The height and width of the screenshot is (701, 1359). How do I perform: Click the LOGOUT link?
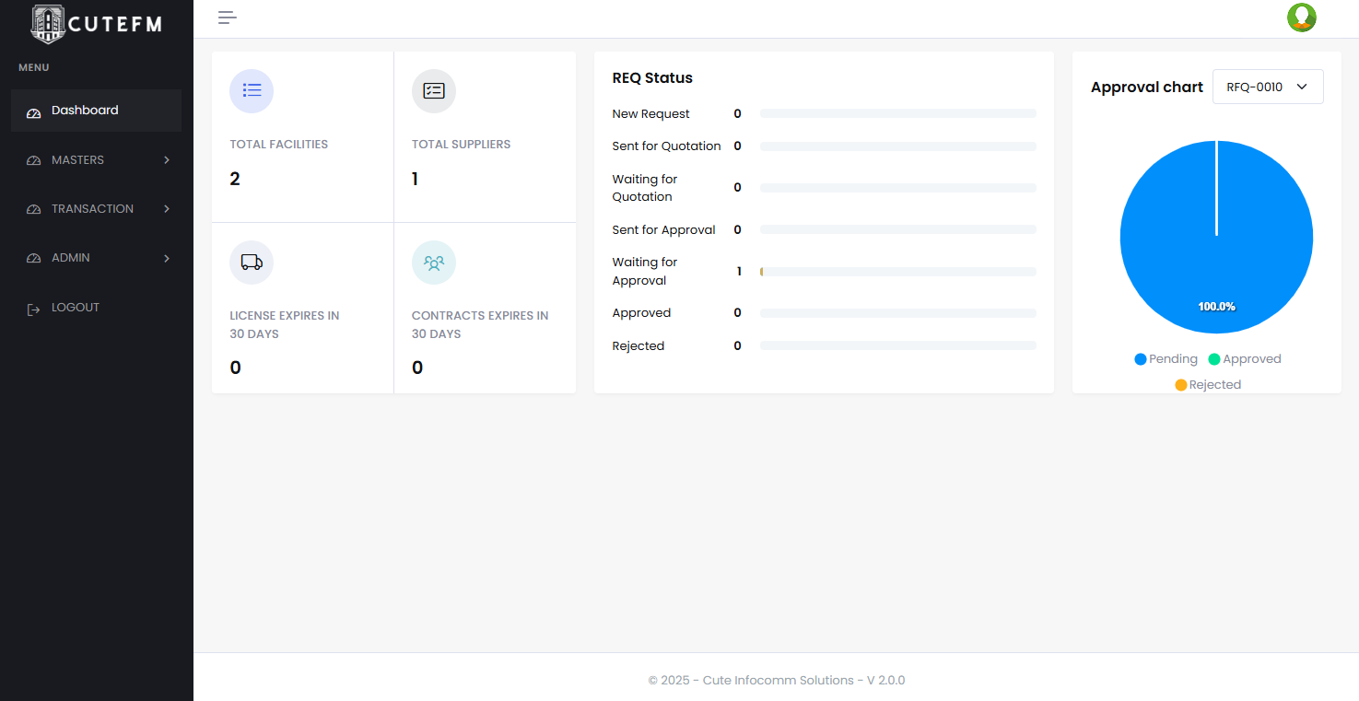[x=76, y=308]
